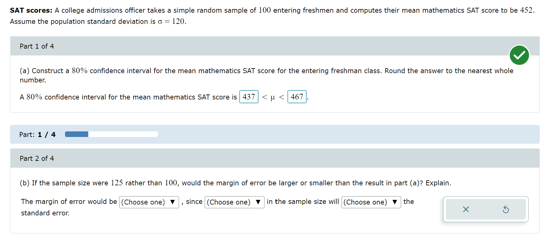Click the clear button in the answer toolbar

465,209
